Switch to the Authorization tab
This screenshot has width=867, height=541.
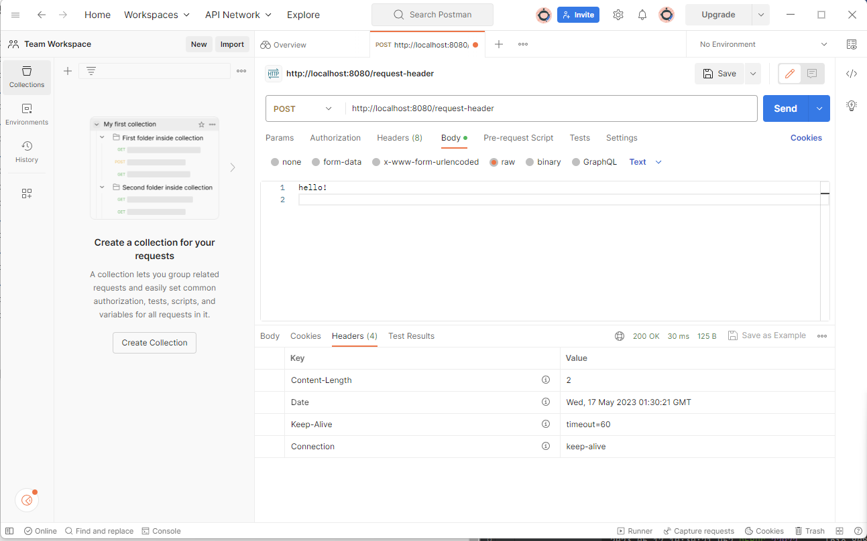coord(335,138)
